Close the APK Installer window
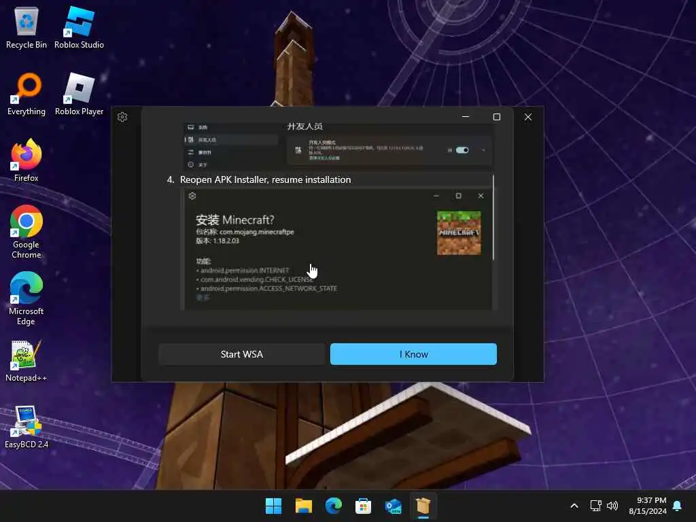The width and height of the screenshot is (696, 522). pos(527,117)
